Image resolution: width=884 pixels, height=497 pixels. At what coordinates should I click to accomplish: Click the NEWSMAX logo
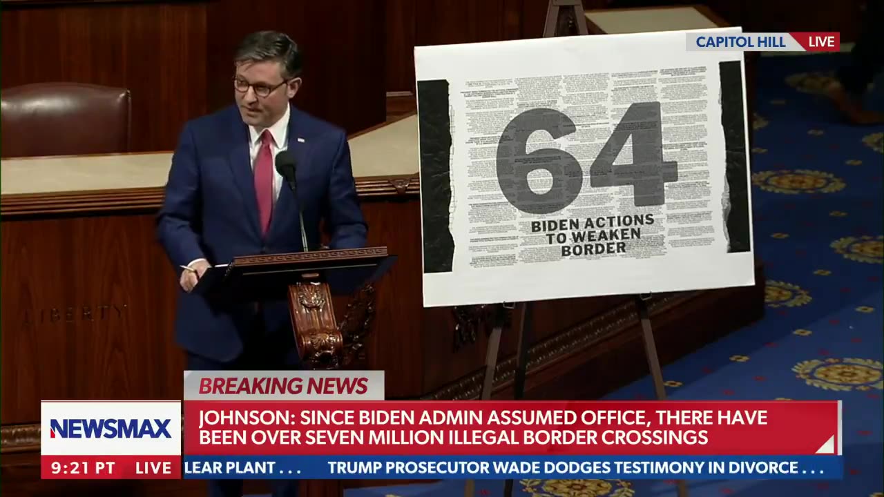click(110, 429)
